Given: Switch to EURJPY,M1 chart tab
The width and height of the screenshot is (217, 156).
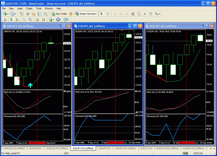Looking at the screenshot, I should [x=146, y=148].
